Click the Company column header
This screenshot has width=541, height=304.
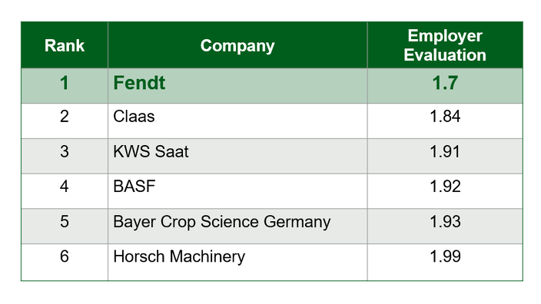pos(237,45)
